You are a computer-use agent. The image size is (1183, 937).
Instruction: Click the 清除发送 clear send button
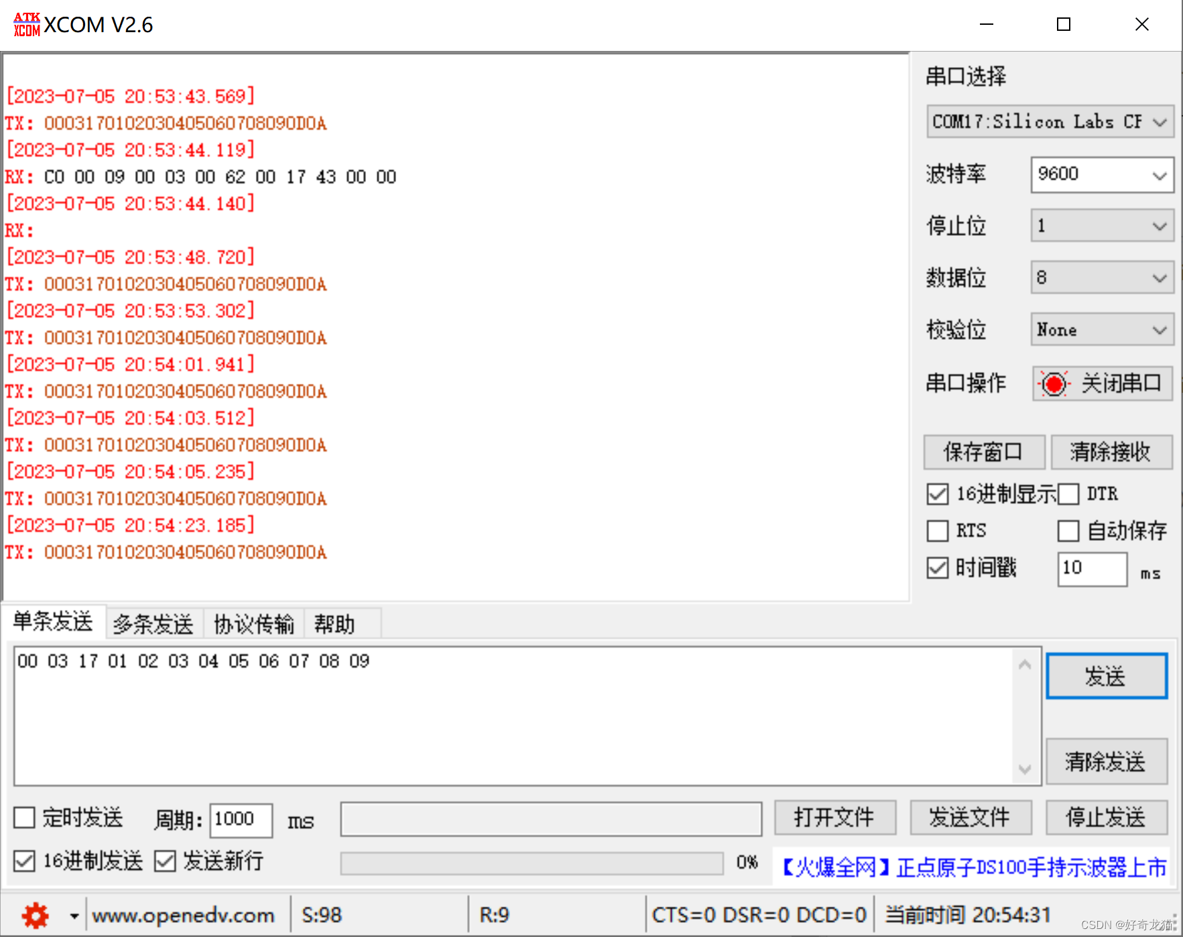1107,761
